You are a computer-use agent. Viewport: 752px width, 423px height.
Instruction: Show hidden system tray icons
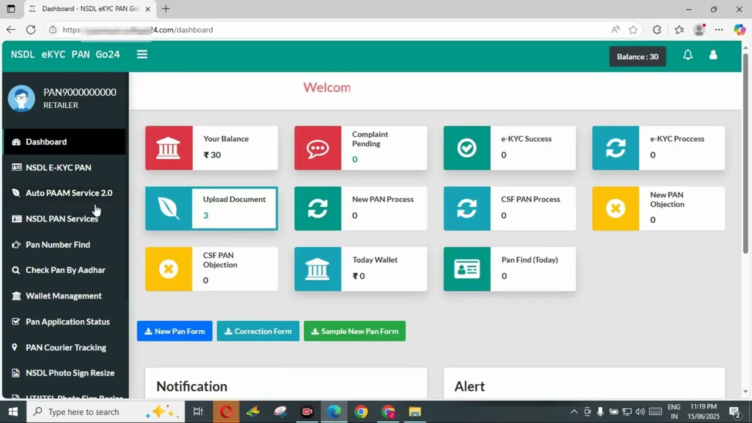coord(574,412)
